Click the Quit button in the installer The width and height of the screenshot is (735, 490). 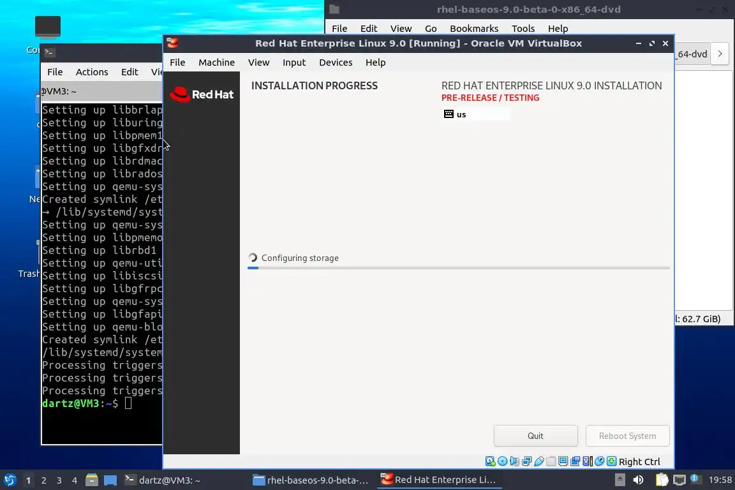pyautogui.click(x=535, y=436)
